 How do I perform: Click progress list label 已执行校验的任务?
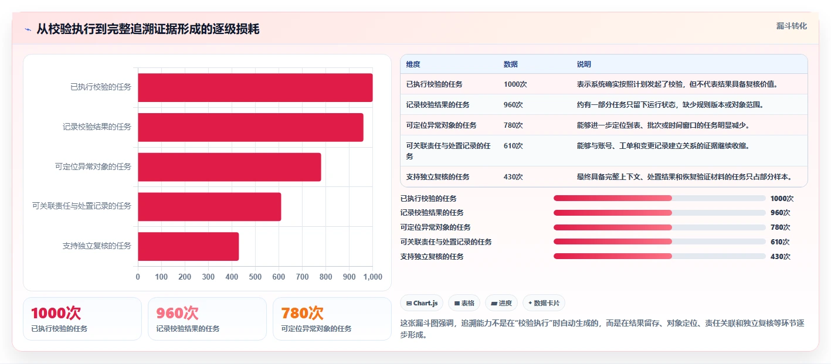tap(428, 198)
